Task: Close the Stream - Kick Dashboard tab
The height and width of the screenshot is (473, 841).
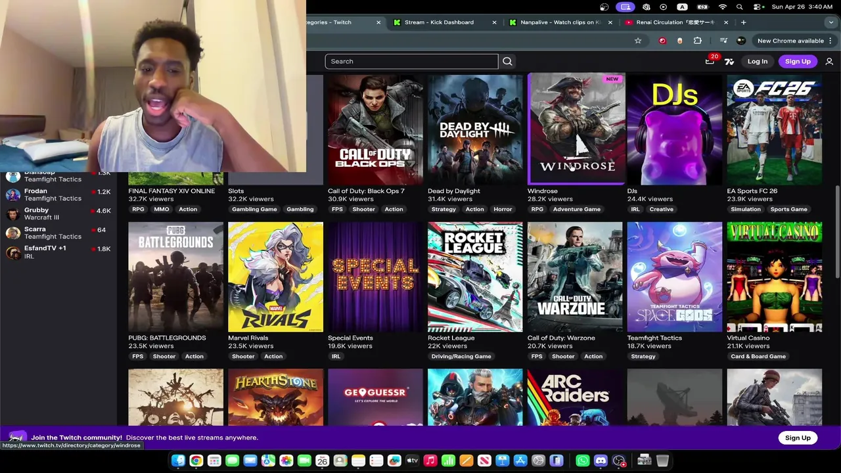Action: point(494,22)
